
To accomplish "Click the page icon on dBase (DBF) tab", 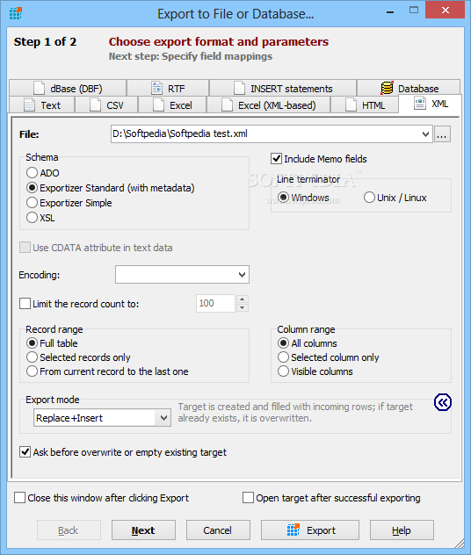I will 40,88.
